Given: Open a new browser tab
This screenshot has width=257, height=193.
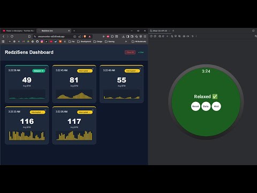Looking at the screenshot, I should pyautogui.click(x=74, y=31).
